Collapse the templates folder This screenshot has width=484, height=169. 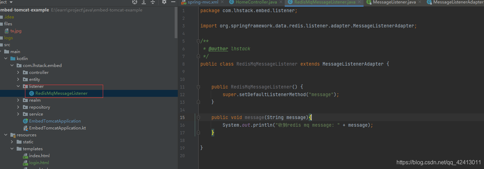[12, 149]
